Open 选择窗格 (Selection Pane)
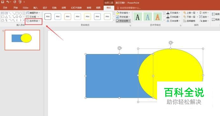Image resolution: width=220 pixels, height=116 pixels. click(x=189, y=21)
